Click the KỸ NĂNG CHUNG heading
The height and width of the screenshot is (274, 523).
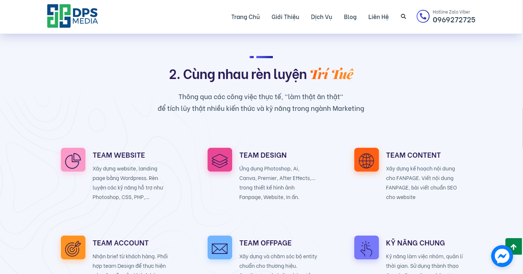416,243
